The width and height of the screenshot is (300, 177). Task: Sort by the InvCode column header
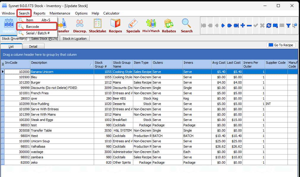tap(18, 64)
